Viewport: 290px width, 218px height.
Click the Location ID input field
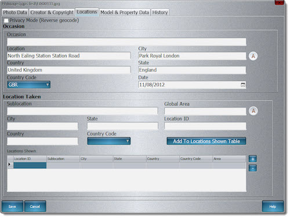205,126
